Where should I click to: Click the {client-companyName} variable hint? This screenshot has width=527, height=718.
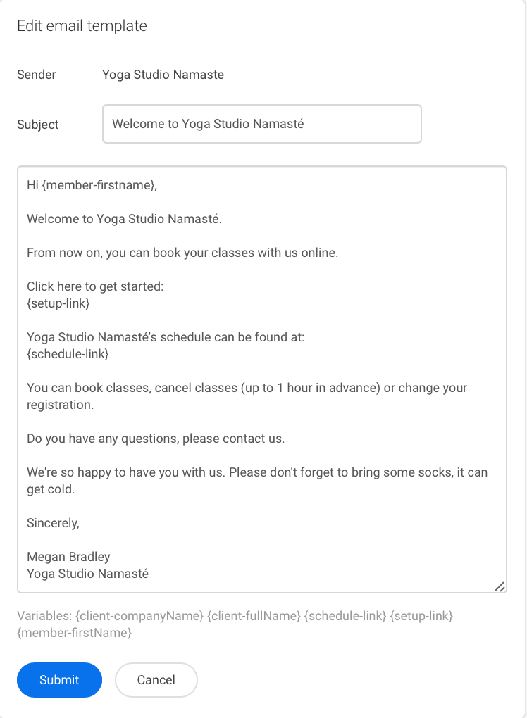(139, 616)
